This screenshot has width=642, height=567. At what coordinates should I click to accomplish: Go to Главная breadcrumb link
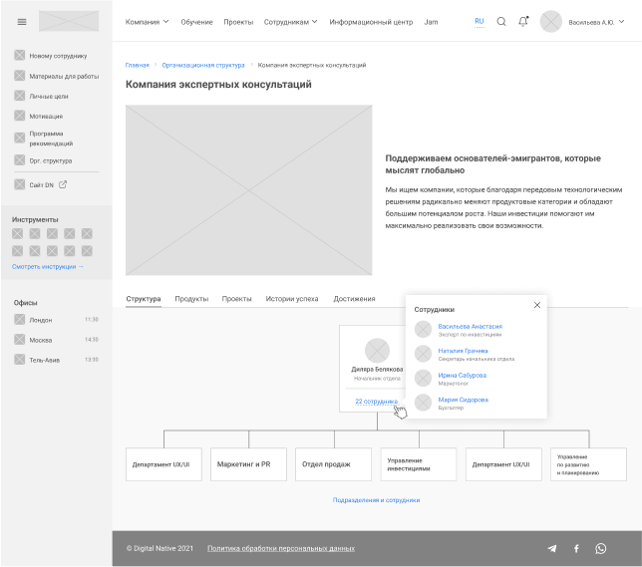point(138,65)
